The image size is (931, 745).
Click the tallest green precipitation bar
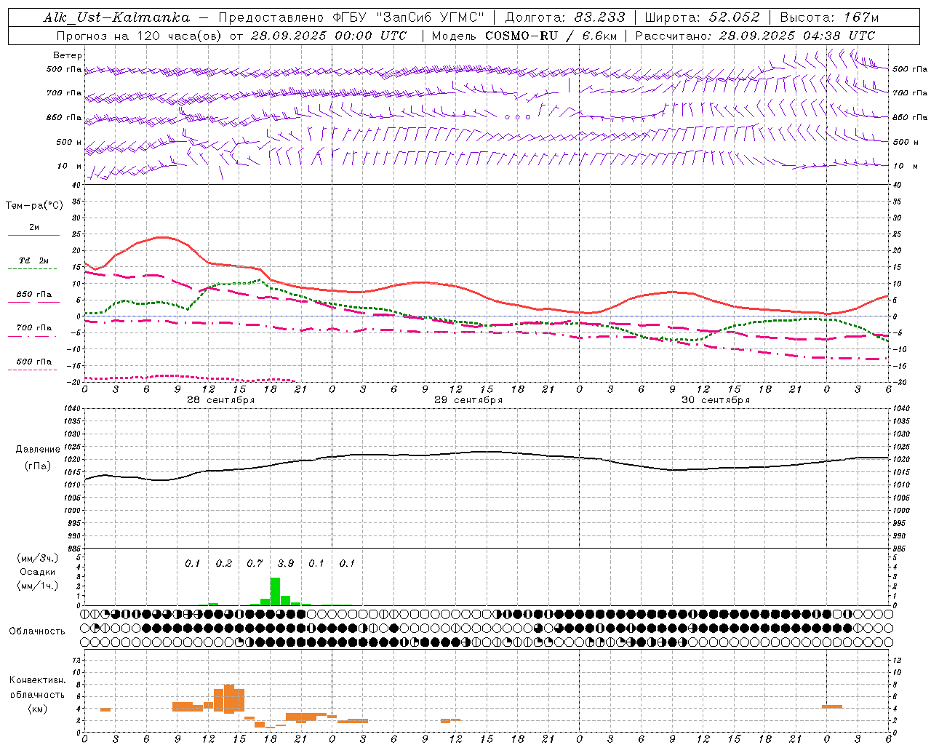[x=275, y=591]
